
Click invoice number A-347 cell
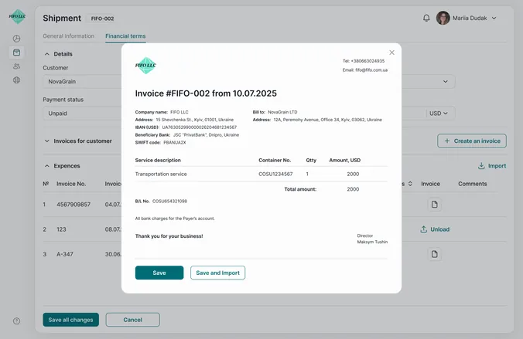(65, 254)
